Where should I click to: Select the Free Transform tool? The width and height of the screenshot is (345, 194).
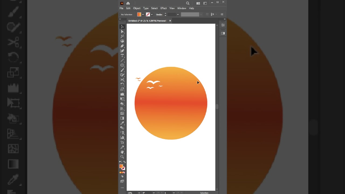point(122,99)
